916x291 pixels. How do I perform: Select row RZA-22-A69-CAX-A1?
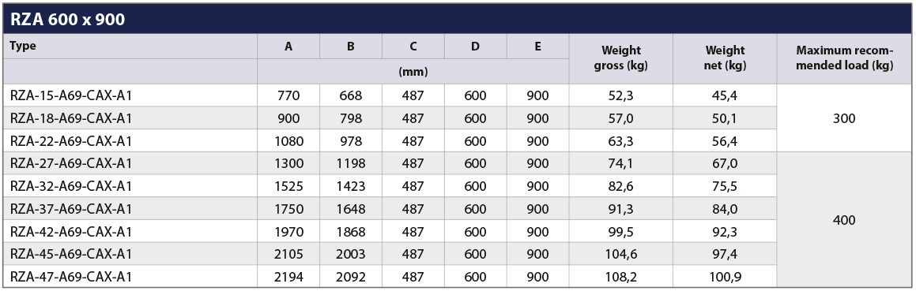pos(389,141)
